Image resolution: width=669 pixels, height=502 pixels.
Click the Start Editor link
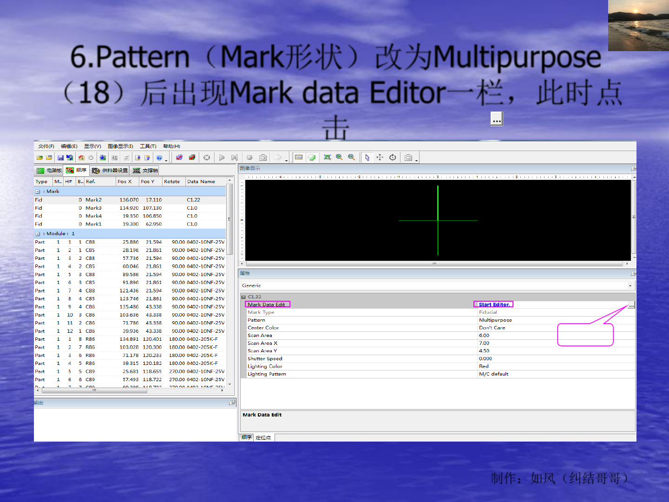coord(494,304)
